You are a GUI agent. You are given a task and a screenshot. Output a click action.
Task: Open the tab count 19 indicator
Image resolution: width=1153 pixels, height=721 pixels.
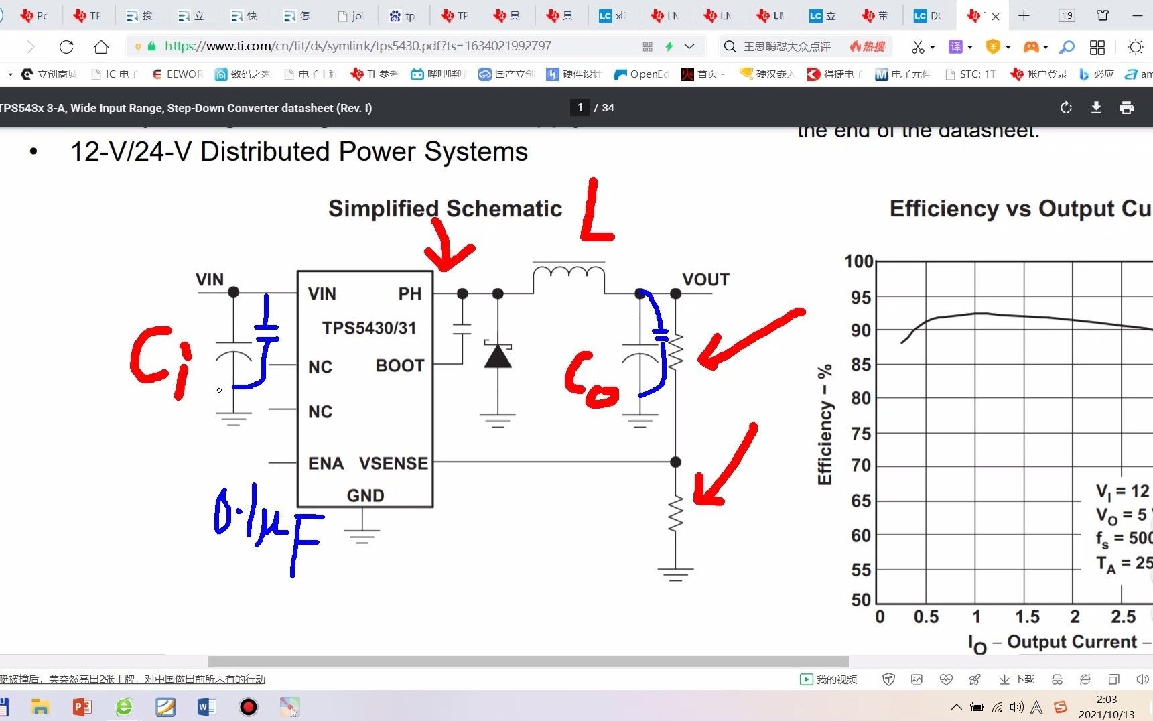pyautogui.click(x=1067, y=15)
